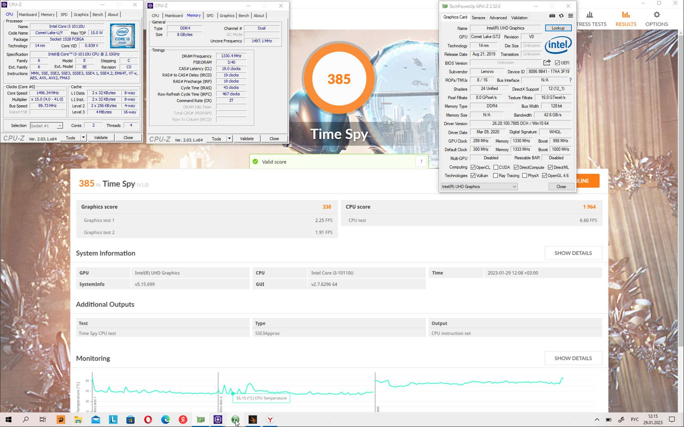
Task: Click Close in the CPU-Z Memory window
Action: tap(274, 139)
